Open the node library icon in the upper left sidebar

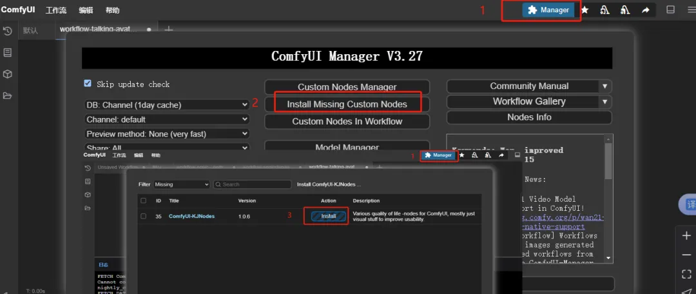(7, 53)
